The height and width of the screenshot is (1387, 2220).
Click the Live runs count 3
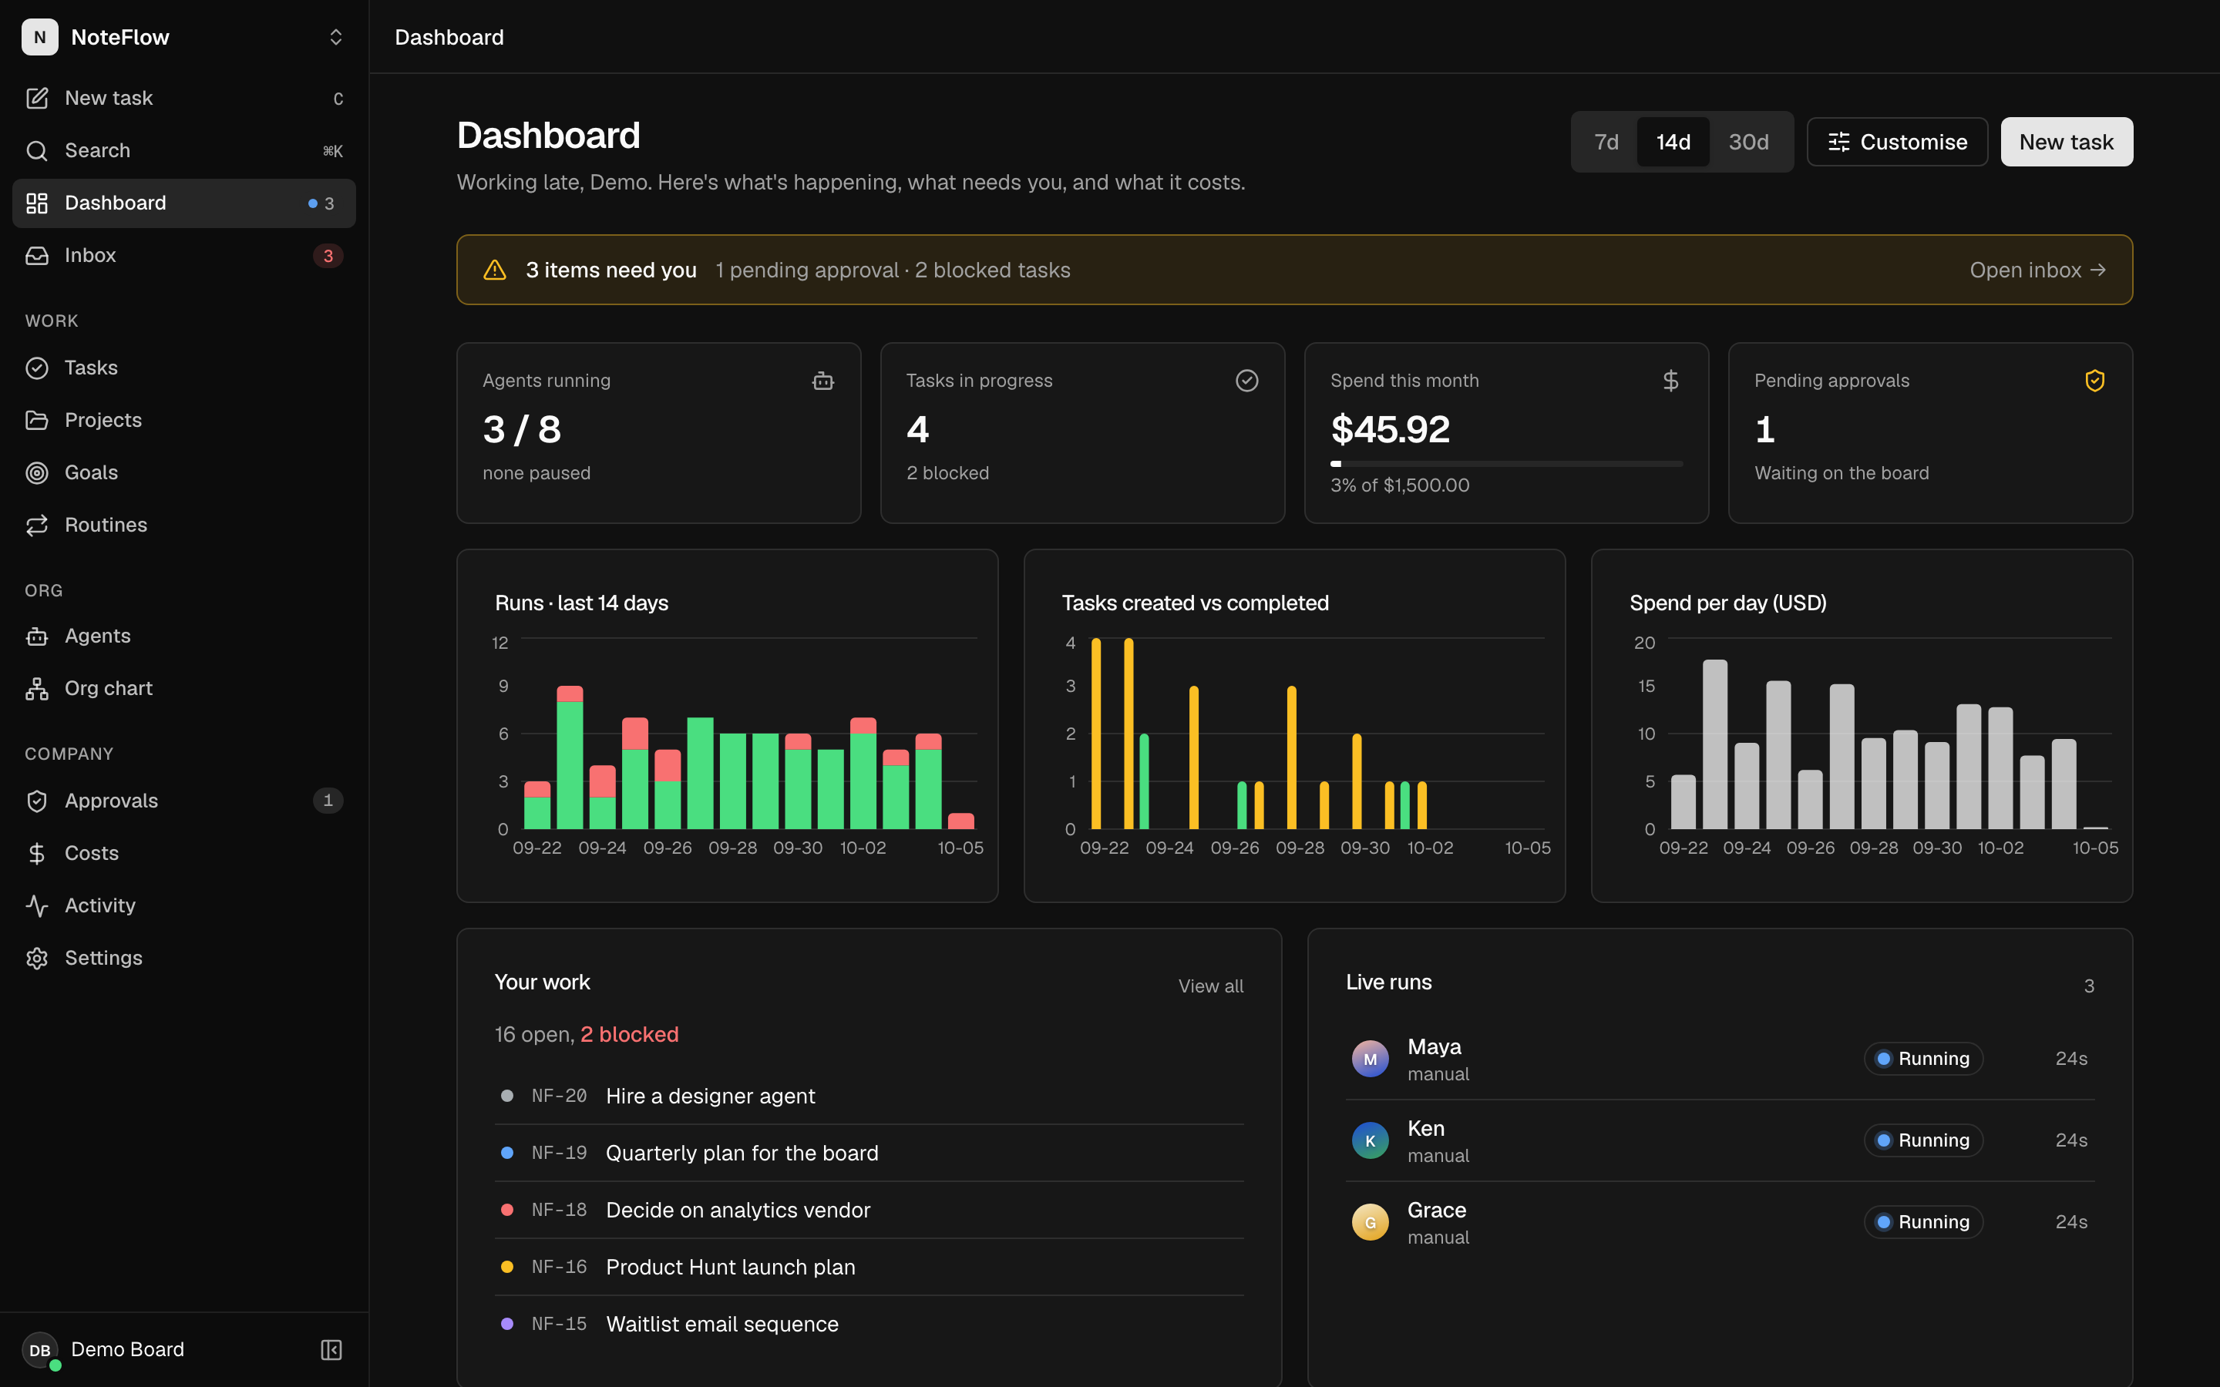point(2089,986)
